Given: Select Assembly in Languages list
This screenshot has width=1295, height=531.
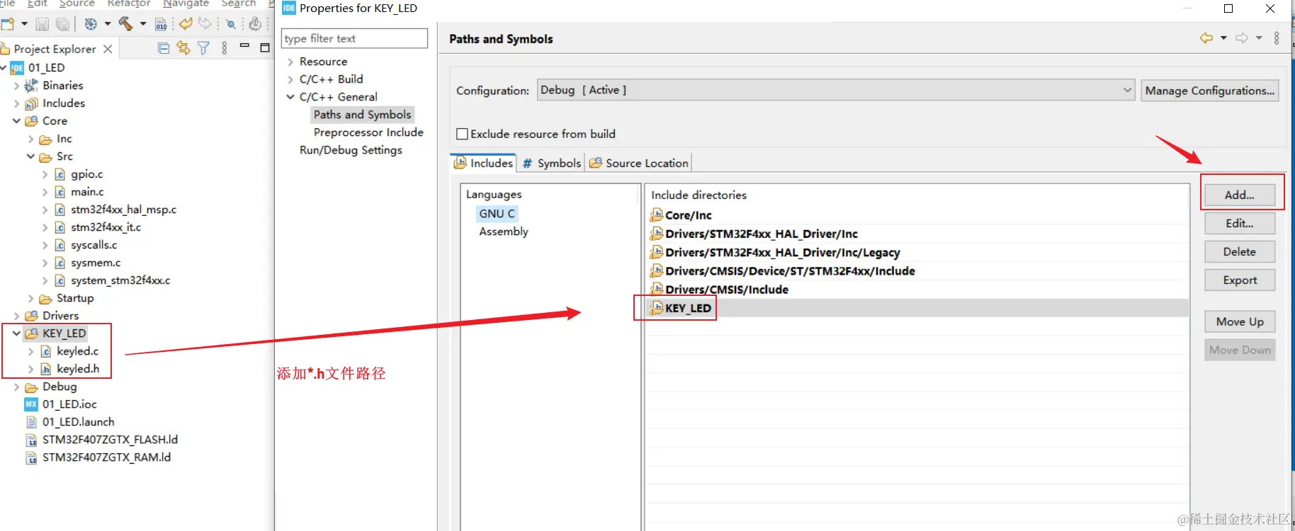Looking at the screenshot, I should [x=504, y=232].
